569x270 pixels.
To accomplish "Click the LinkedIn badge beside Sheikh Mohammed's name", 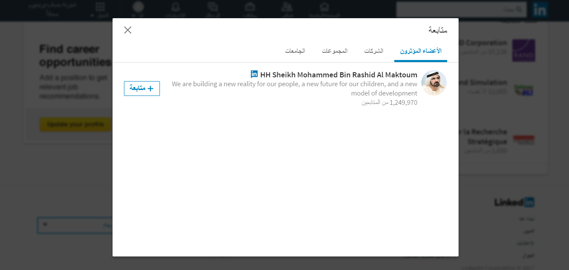I will click(x=254, y=74).
